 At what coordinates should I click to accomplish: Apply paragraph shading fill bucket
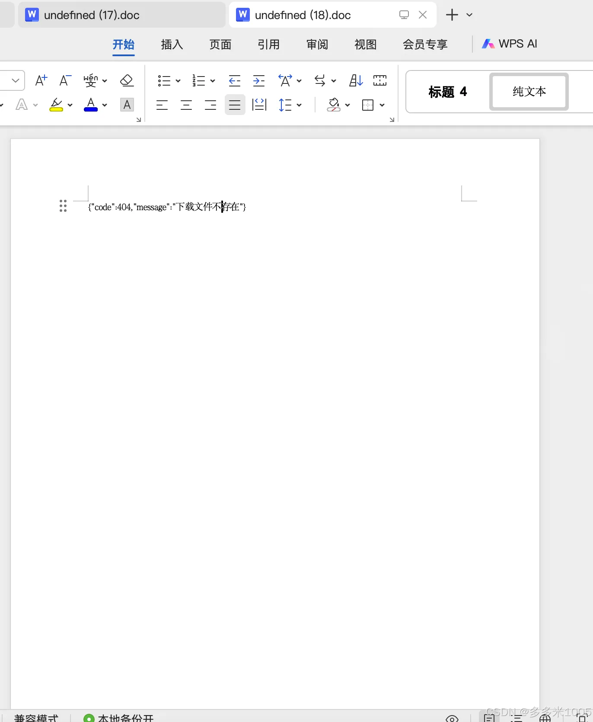(333, 105)
